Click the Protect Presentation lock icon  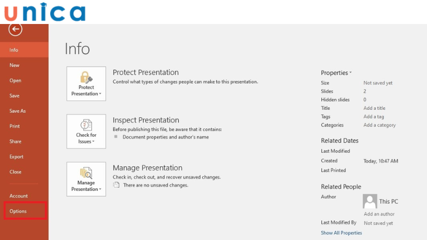point(86,77)
